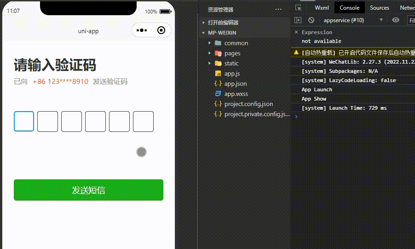The width and height of the screenshot is (415, 249).
Task: Expand the static folder
Action: 210,63
